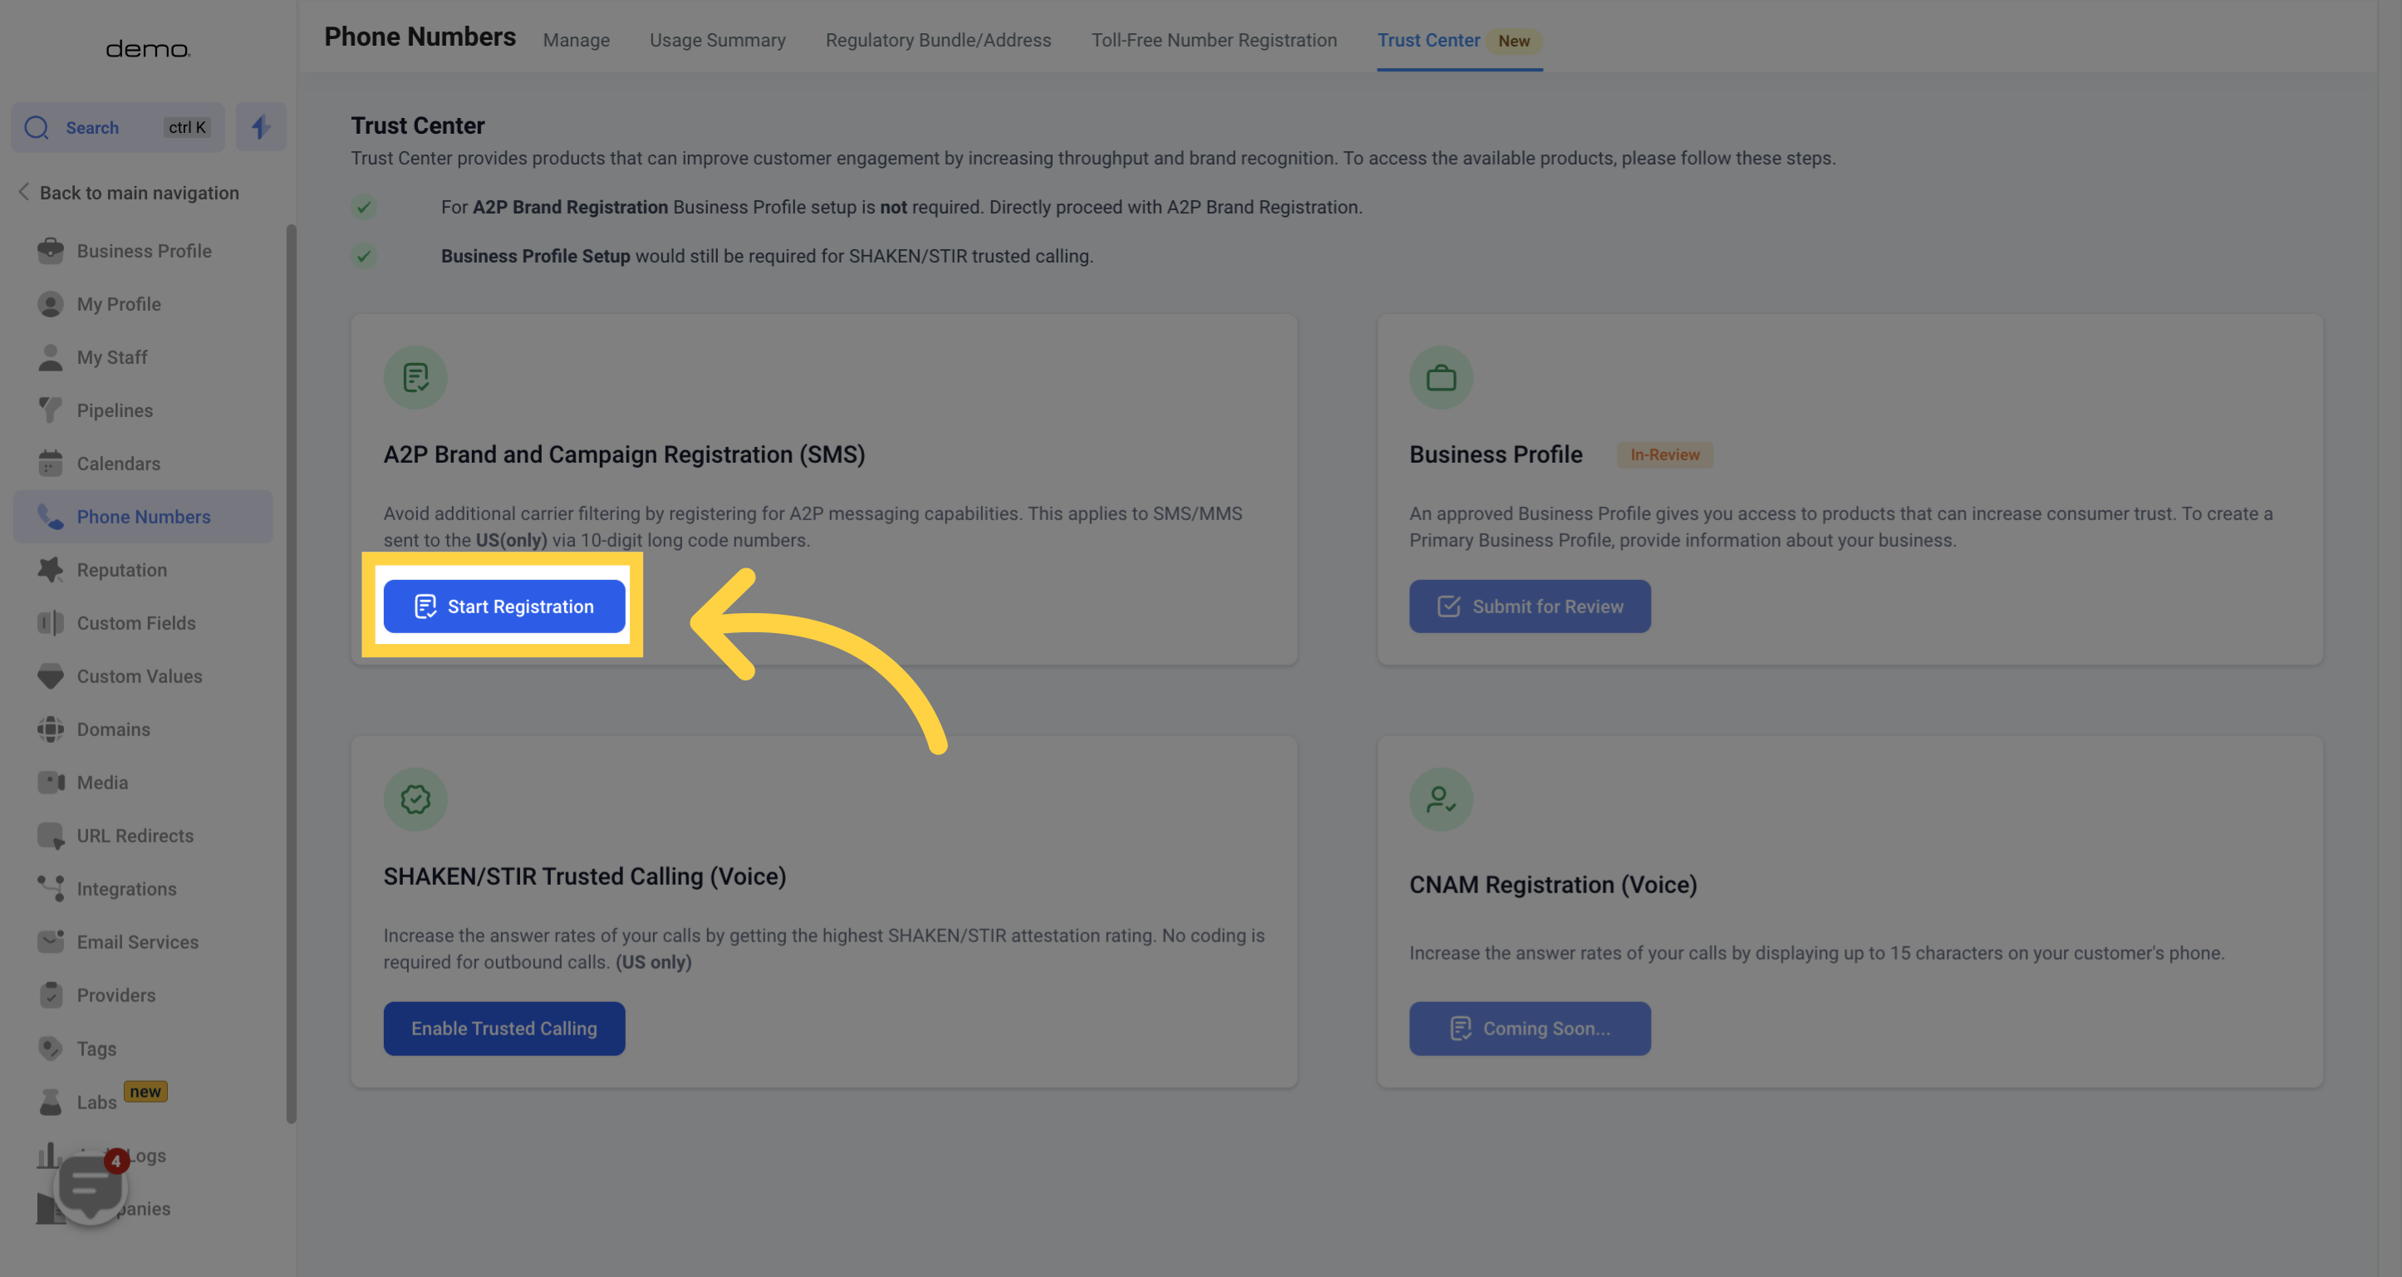Click the Domains globe icon
The width and height of the screenshot is (2402, 1277).
point(51,729)
